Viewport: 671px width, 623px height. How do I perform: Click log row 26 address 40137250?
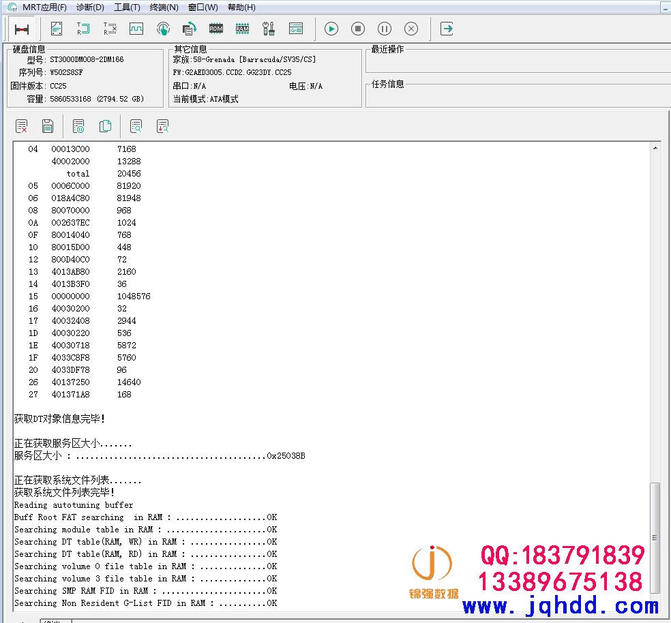point(71,382)
